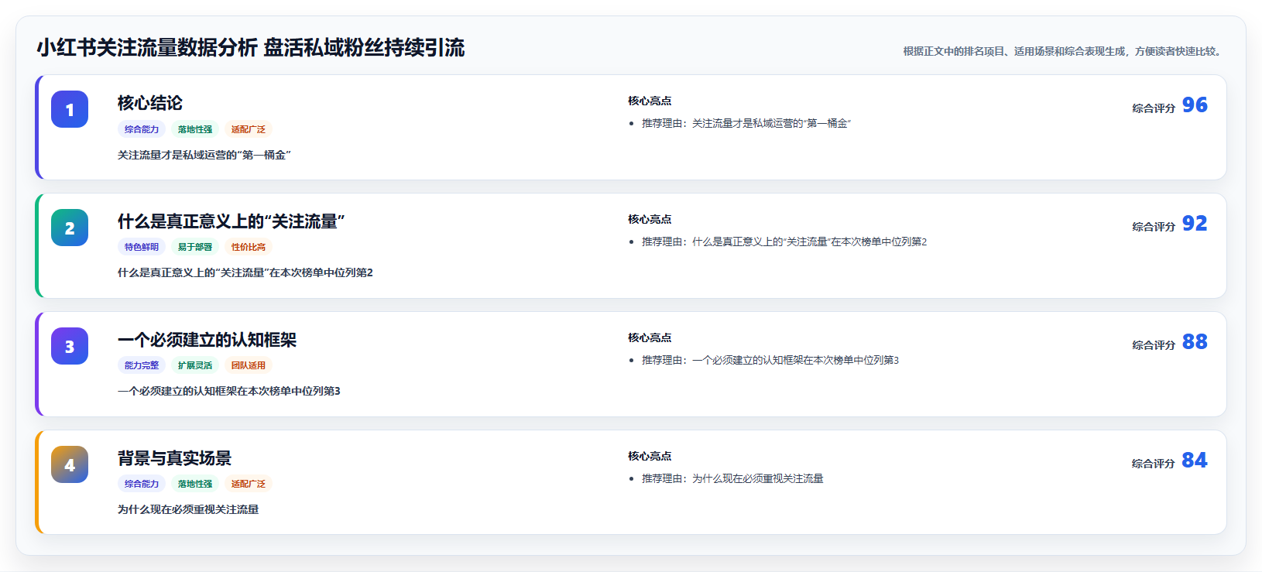Click 适配广泛 tag in 核心结论 card
The width and height of the screenshot is (1262, 572).
click(x=249, y=129)
